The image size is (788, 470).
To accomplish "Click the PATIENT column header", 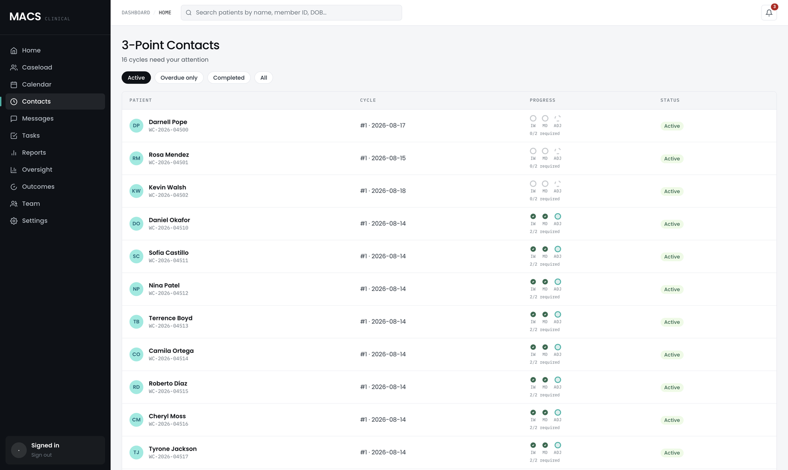I will click(141, 100).
